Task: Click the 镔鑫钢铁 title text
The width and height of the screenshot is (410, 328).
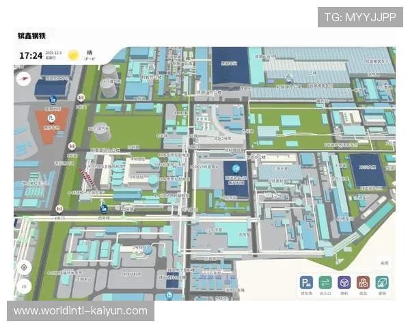Action: coord(31,36)
